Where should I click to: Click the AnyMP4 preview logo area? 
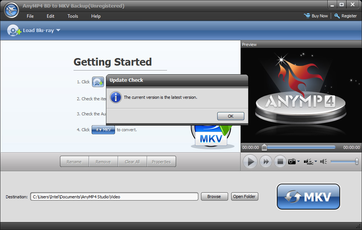click(x=301, y=95)
